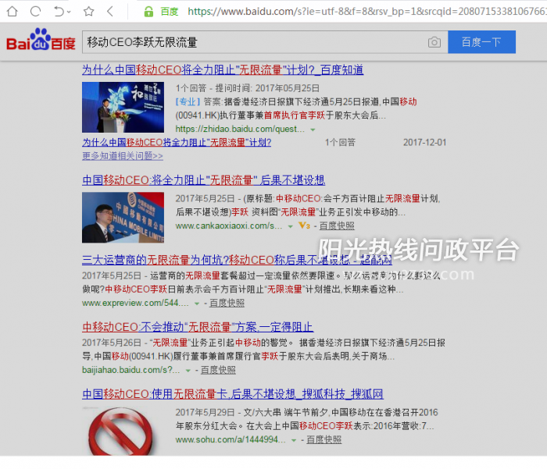Viewport: 547px width, 469px height.
Task: Click the zhidao.baidu.com green URL
Action: click(x=240, y=129)
